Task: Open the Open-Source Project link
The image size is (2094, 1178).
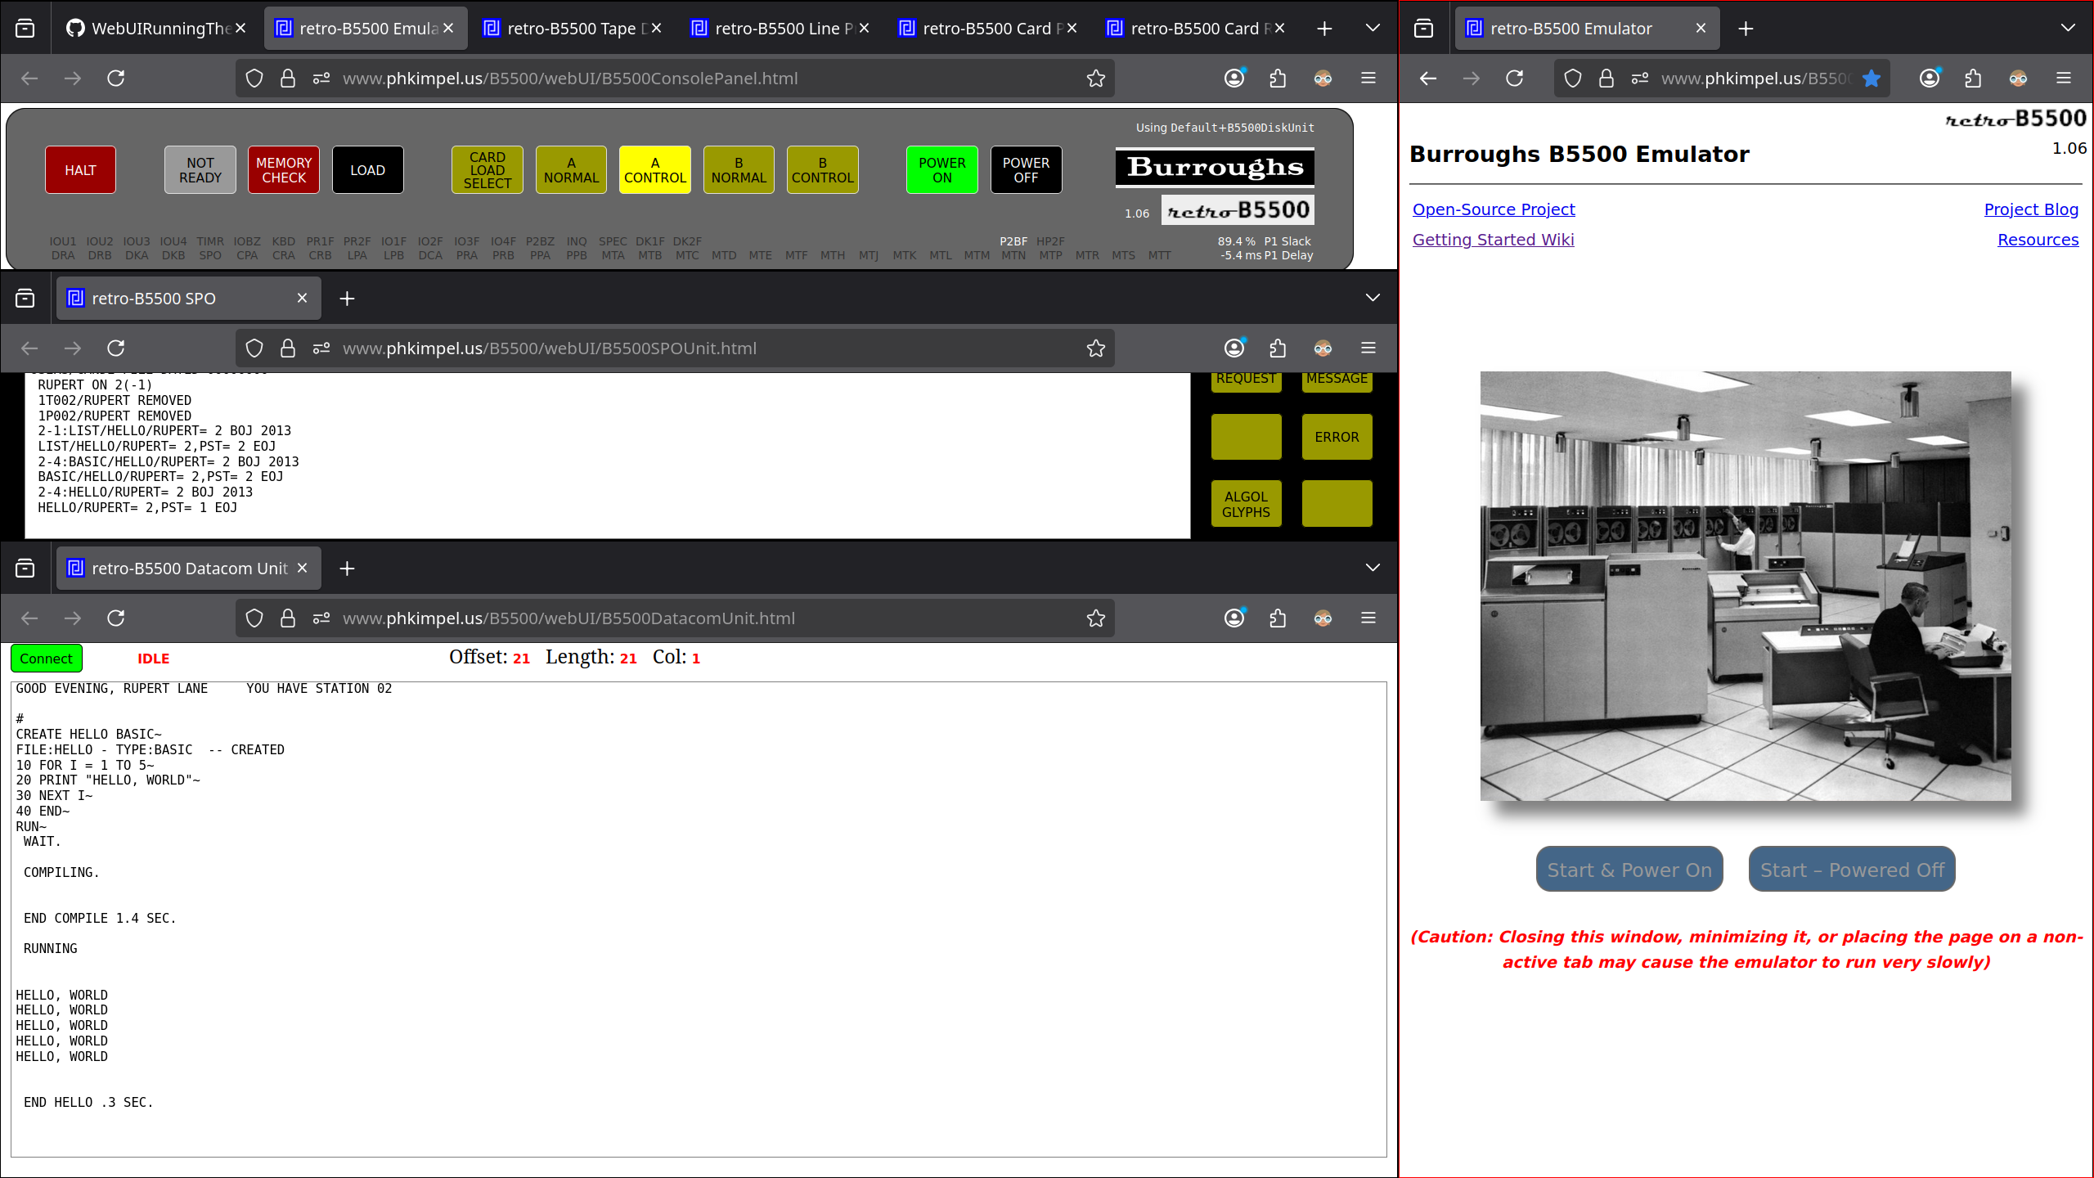Action: click(x=1494, y=209)
